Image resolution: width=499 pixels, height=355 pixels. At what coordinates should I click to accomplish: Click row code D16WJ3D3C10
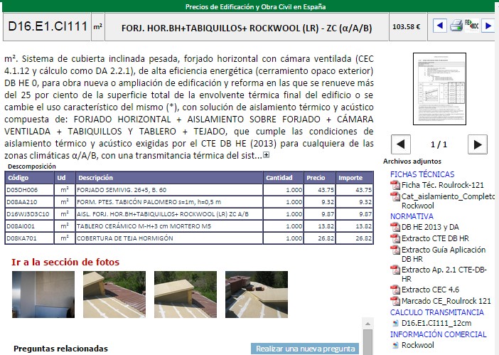(x=28, y=214)
